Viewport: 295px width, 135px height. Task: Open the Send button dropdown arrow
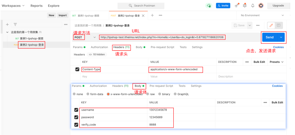pyautogui.click(x=281, y=37)
